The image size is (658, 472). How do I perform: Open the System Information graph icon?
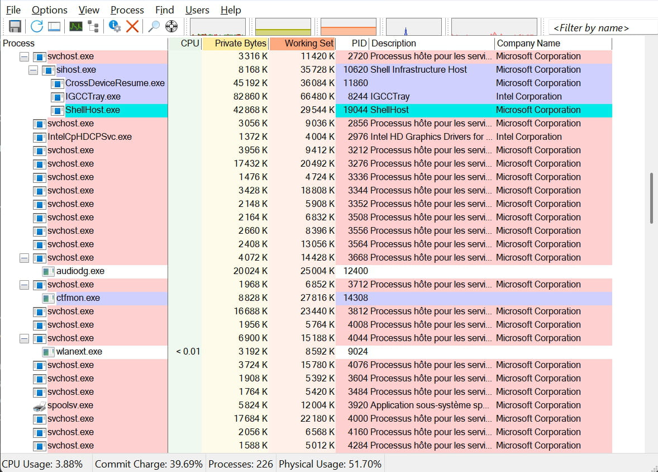click(76, 26)
